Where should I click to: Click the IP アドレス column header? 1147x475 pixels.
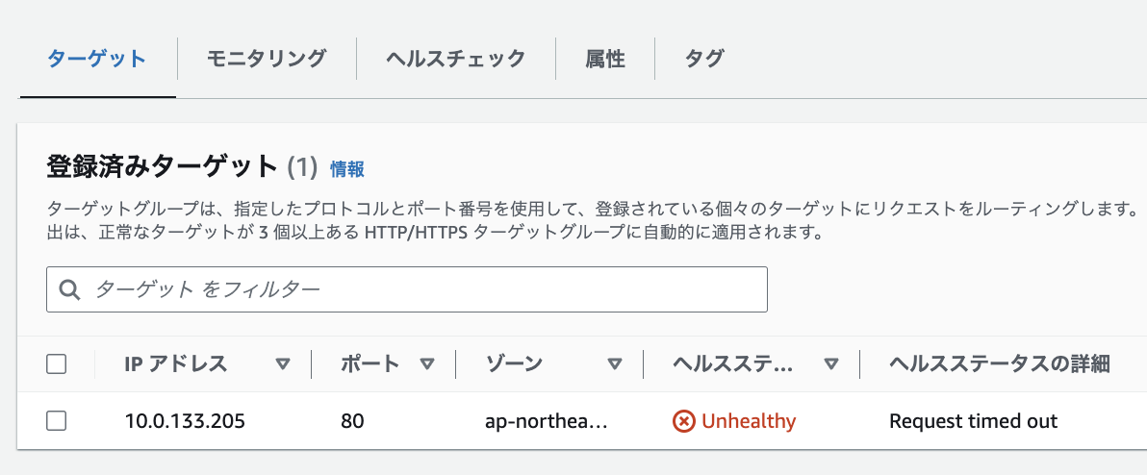coord(175,363)
